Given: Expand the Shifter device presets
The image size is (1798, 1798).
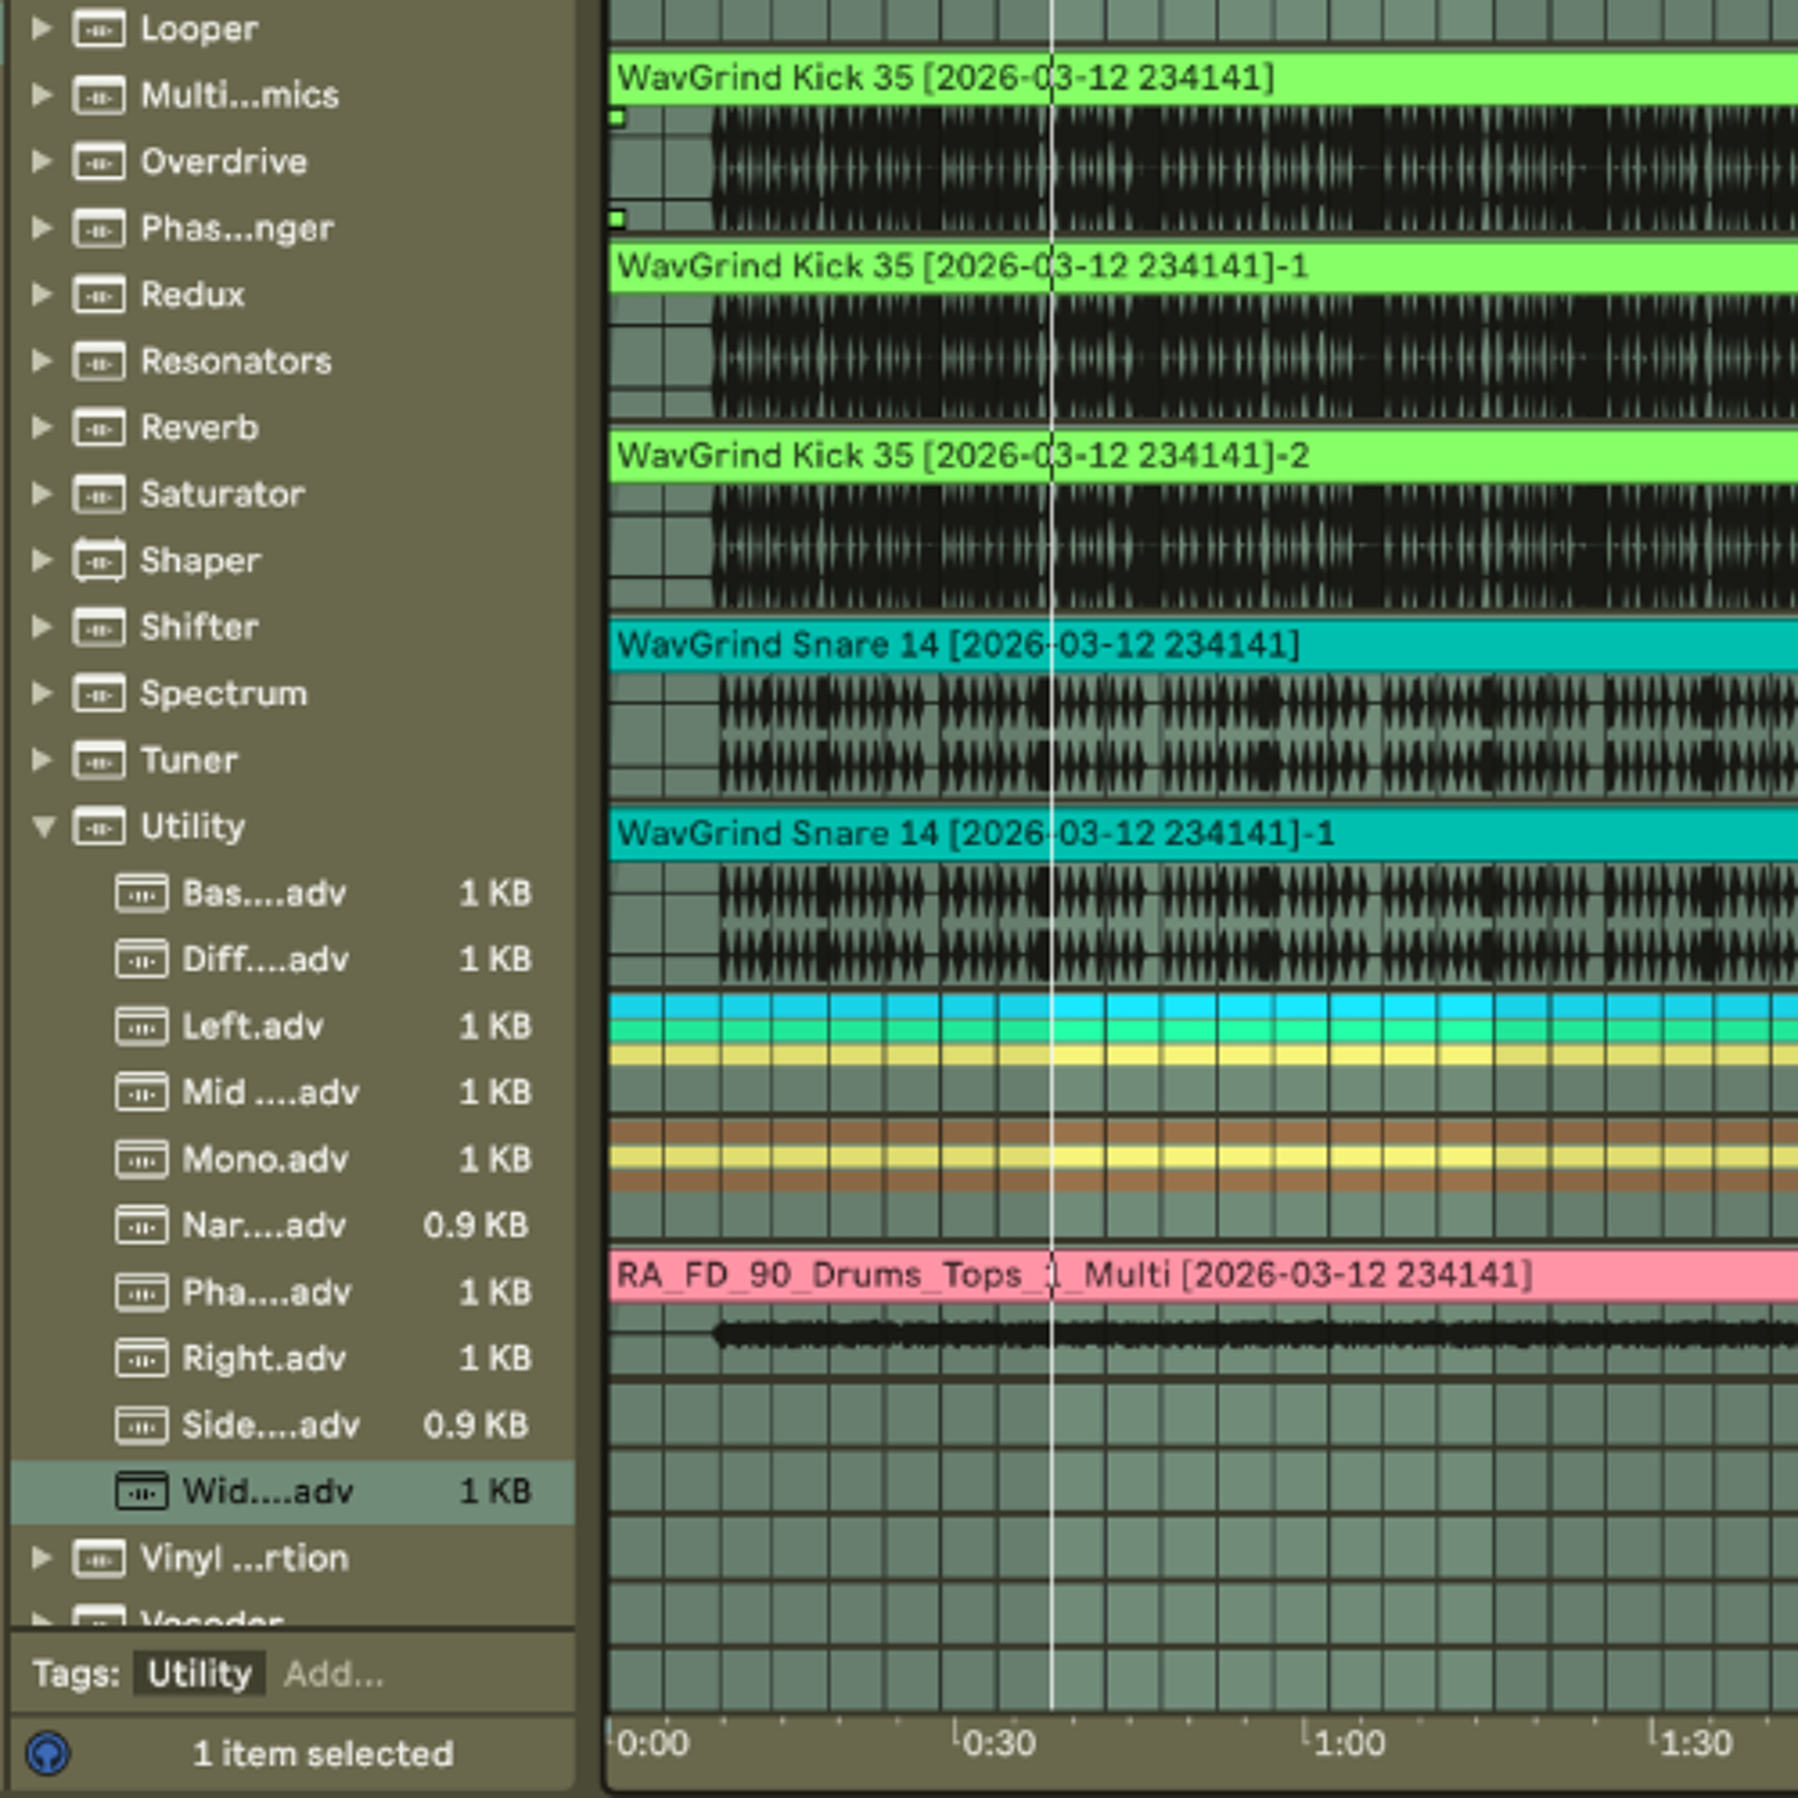Looking at the screenshot, I should [x=41, y=628].
